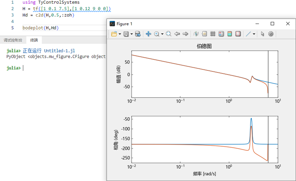Activate the zoom-in magnifier tool
Screen dimensions: 296x181
pos(157,34)
